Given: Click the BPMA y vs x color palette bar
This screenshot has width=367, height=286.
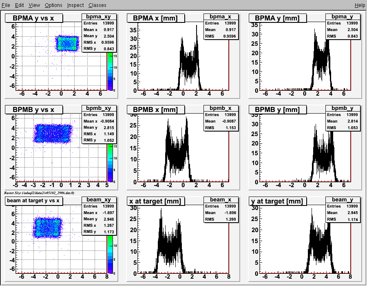Looking at the screenshot, I should pyautogui.click(x=110, y=71).
